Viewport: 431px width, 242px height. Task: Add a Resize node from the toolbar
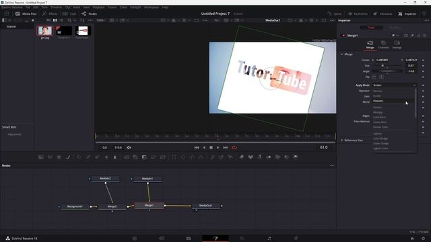[x=154, y=157]
